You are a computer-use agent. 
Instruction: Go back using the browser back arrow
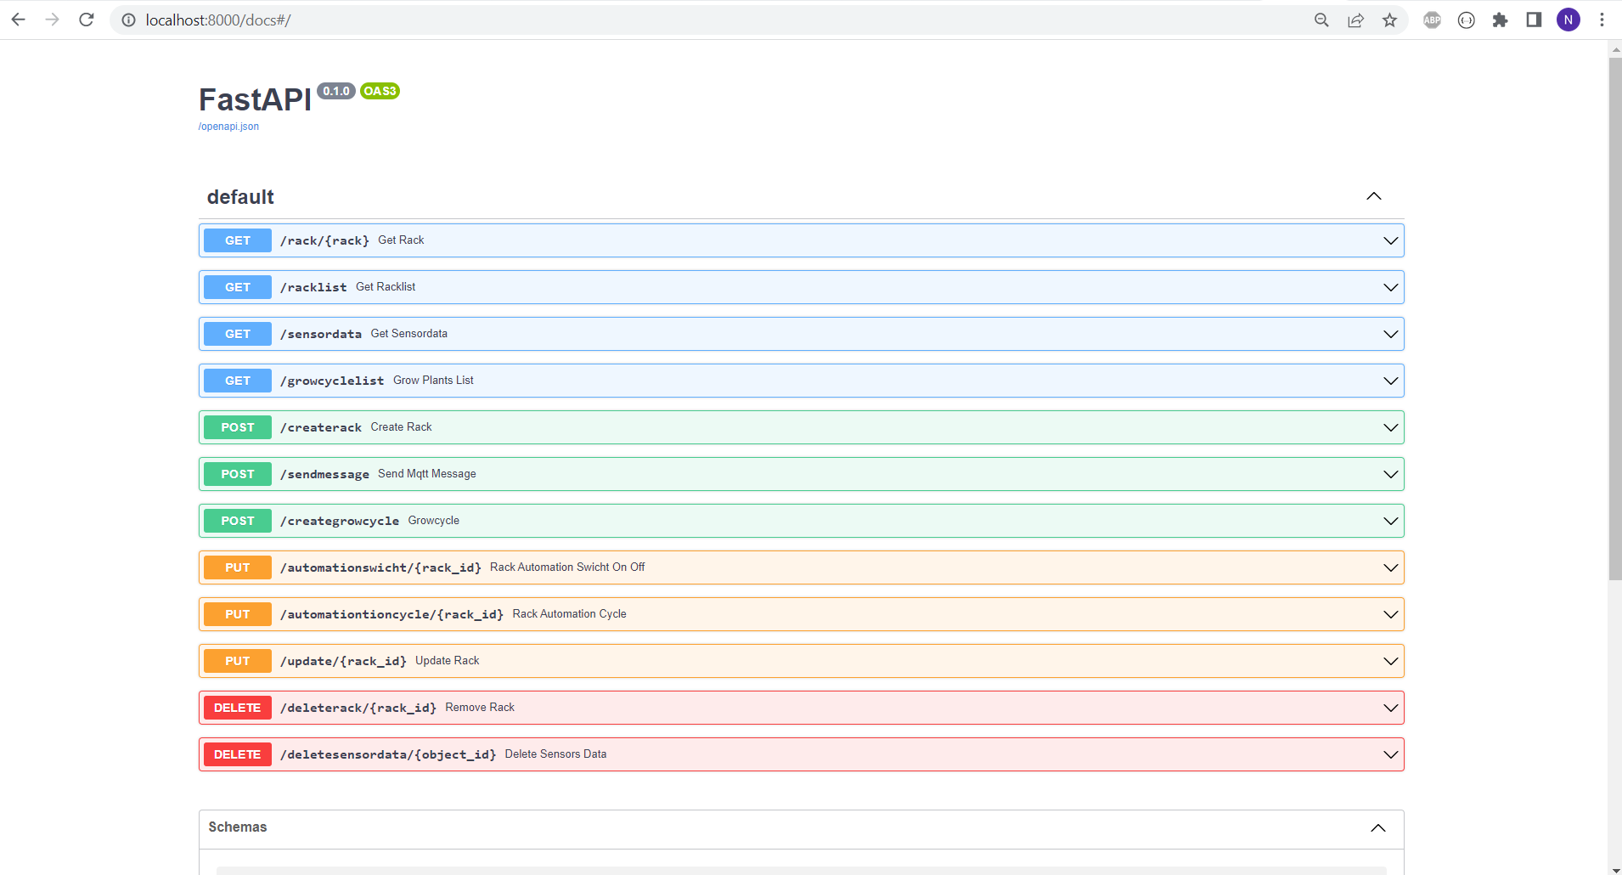(19, 20)
